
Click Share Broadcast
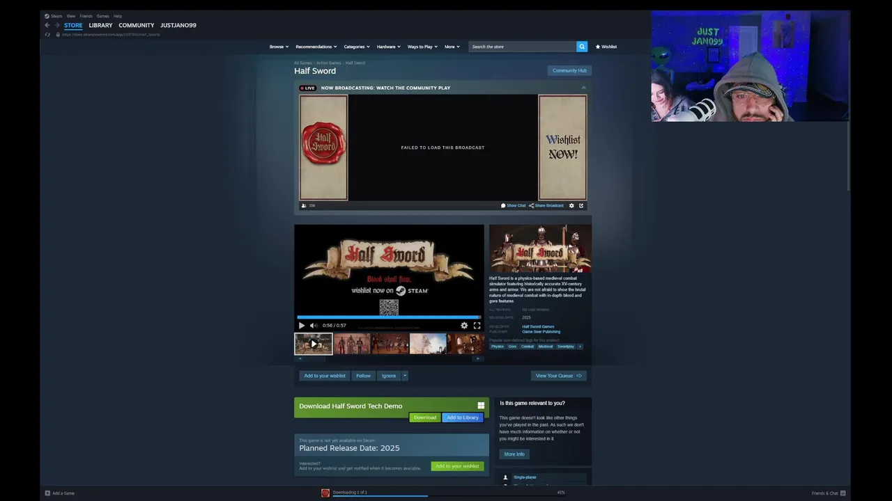click(x=546, y=205)
